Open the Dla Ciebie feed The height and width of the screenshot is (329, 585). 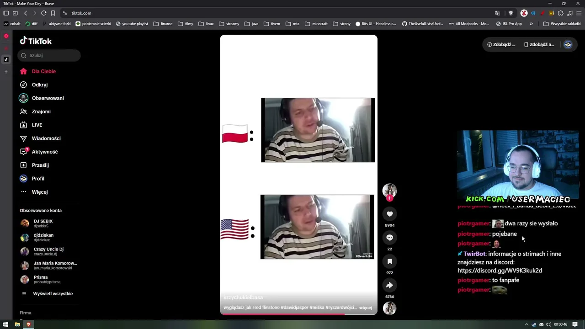click(38, 71)
